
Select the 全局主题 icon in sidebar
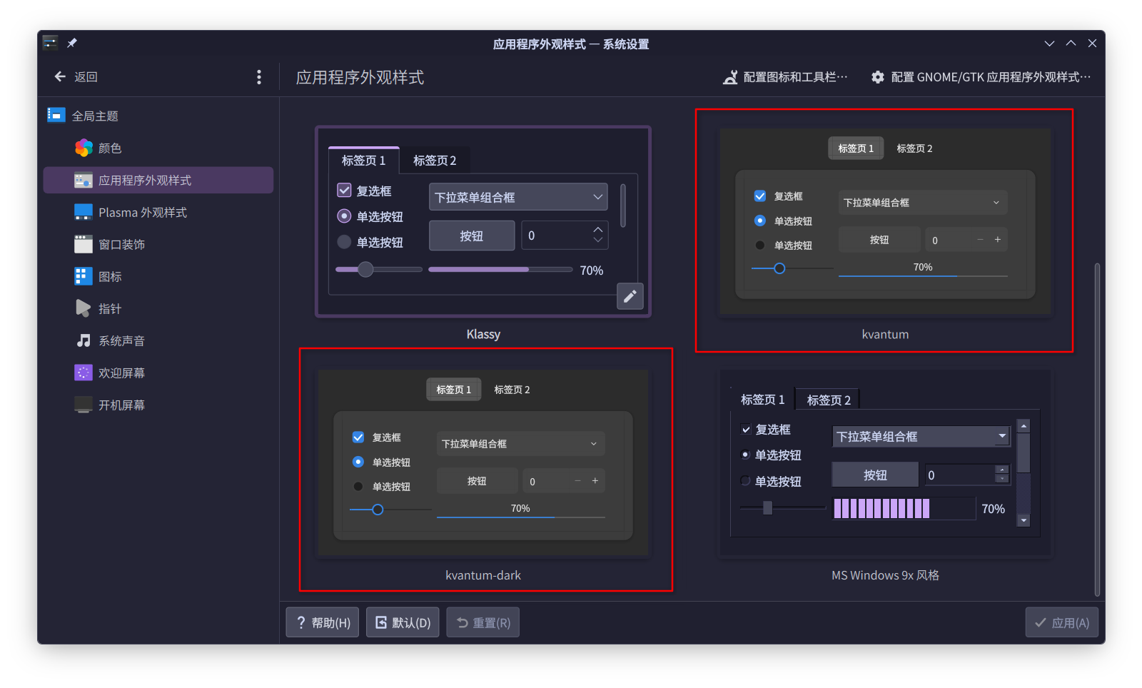(56, 115)
